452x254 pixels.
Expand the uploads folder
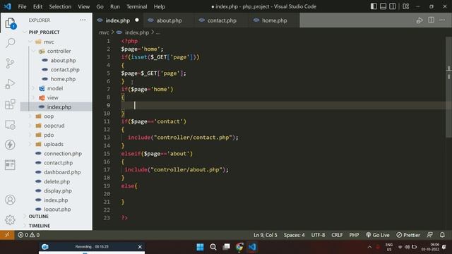(54, 144)
